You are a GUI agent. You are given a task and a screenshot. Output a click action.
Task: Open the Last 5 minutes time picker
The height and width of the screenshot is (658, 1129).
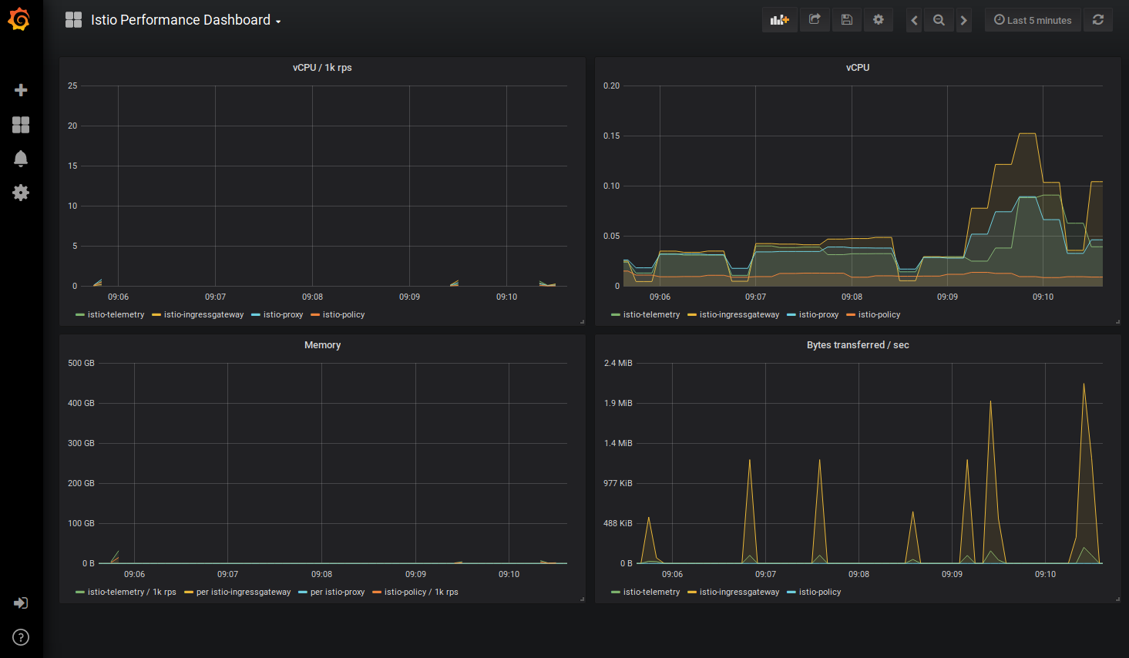point(1033,20)
